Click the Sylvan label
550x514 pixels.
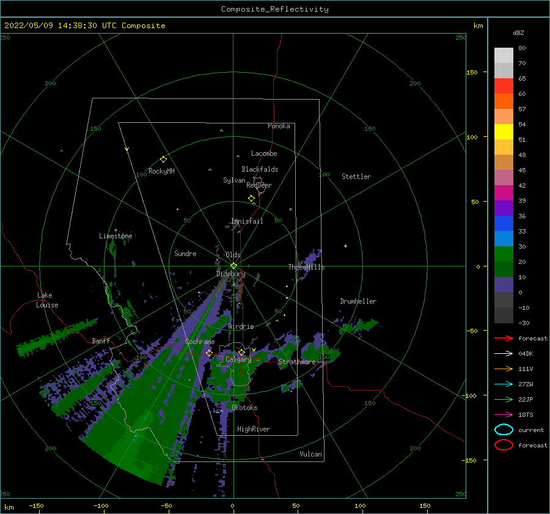[x=234, y=180]
